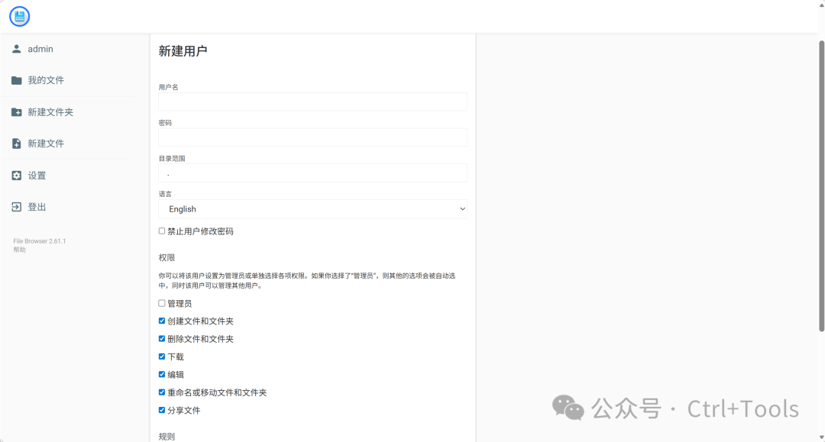The image size is (825, 442).
Task: Uncheck 创建文件和文件夹 permission
Action: (162, 321)
